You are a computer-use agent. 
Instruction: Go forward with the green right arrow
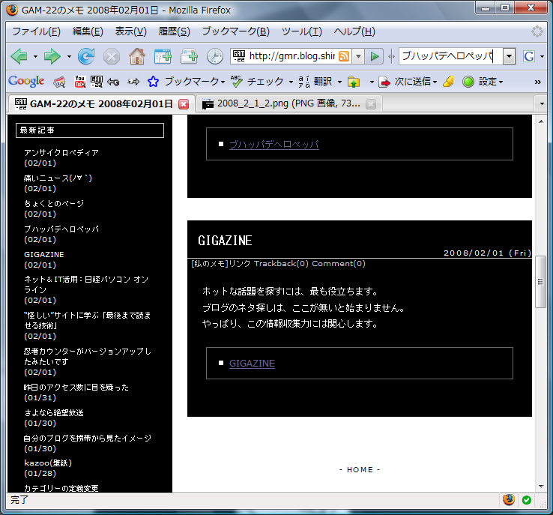(52, 56)
